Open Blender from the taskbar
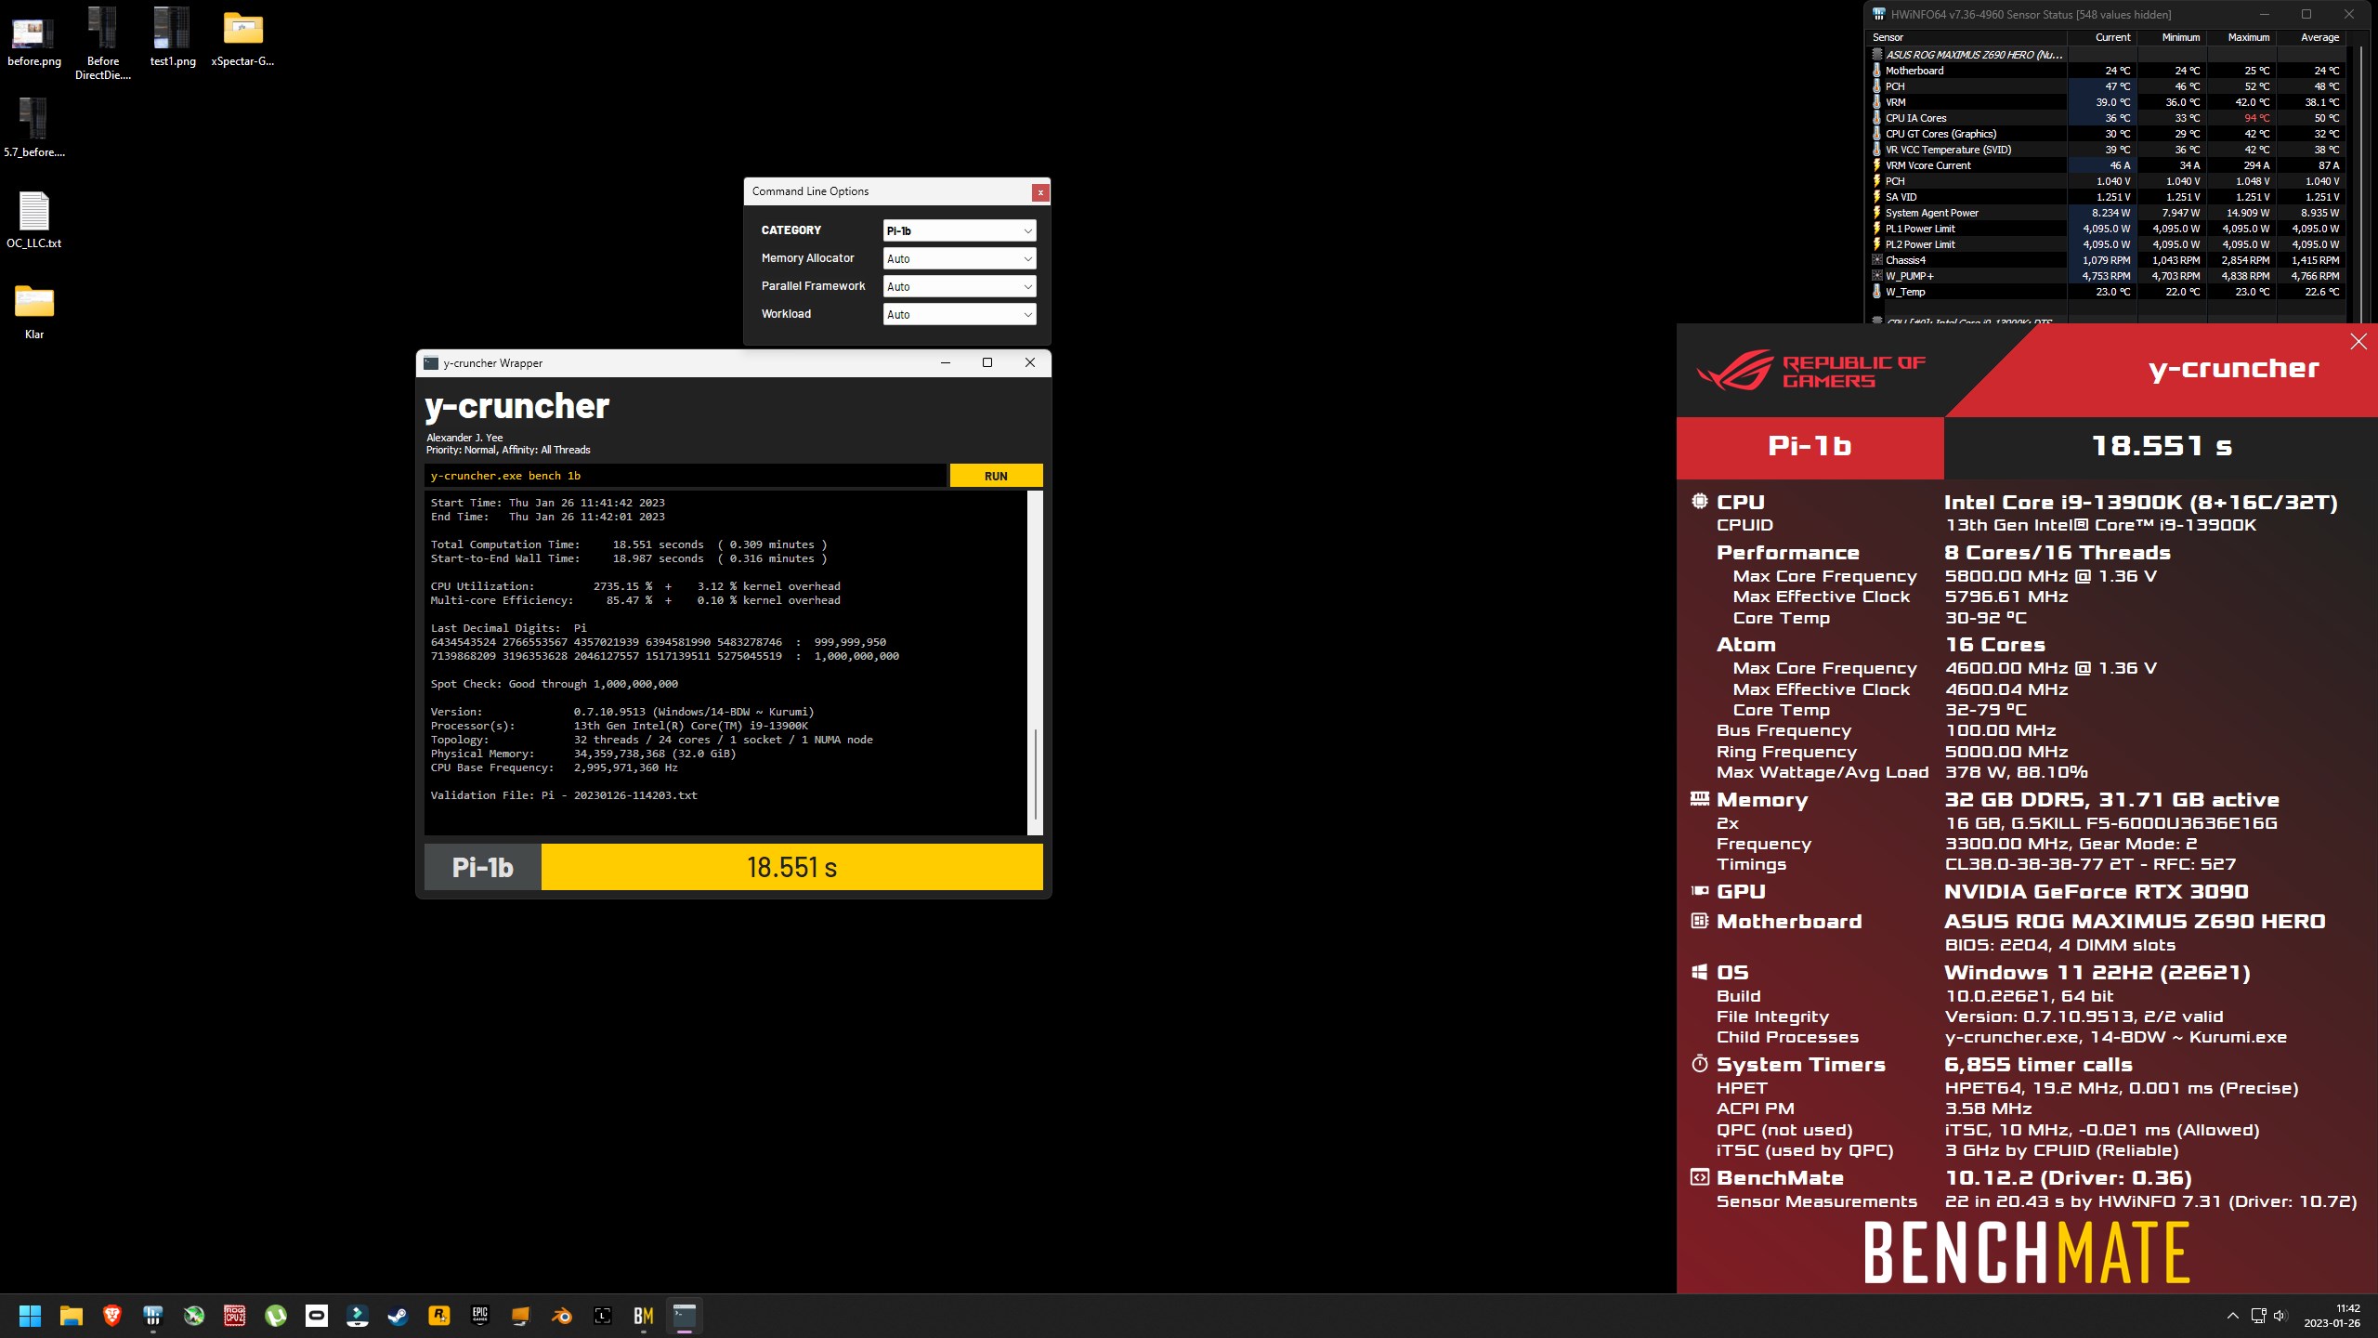This screenshot has width=2378, height=1338. point(562,1316)
